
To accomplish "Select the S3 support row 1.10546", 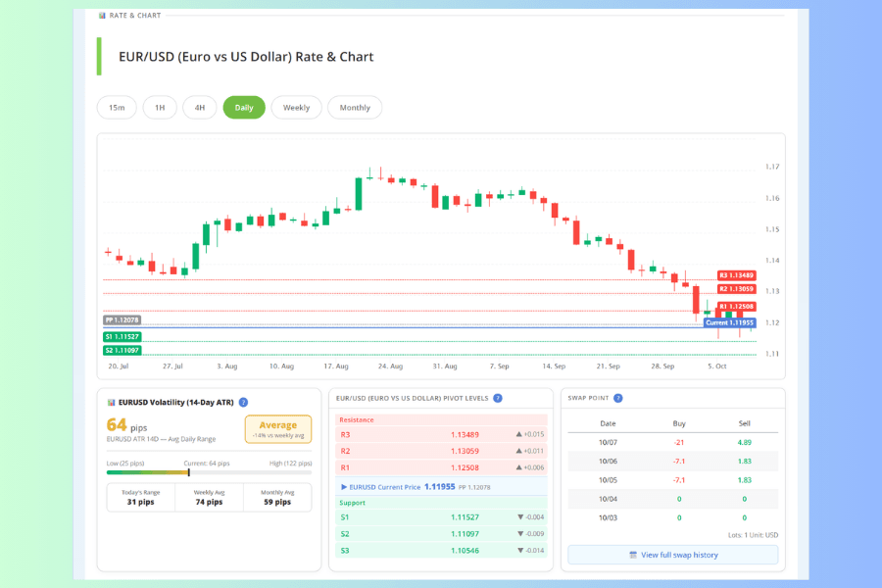I will click(441, 551).
